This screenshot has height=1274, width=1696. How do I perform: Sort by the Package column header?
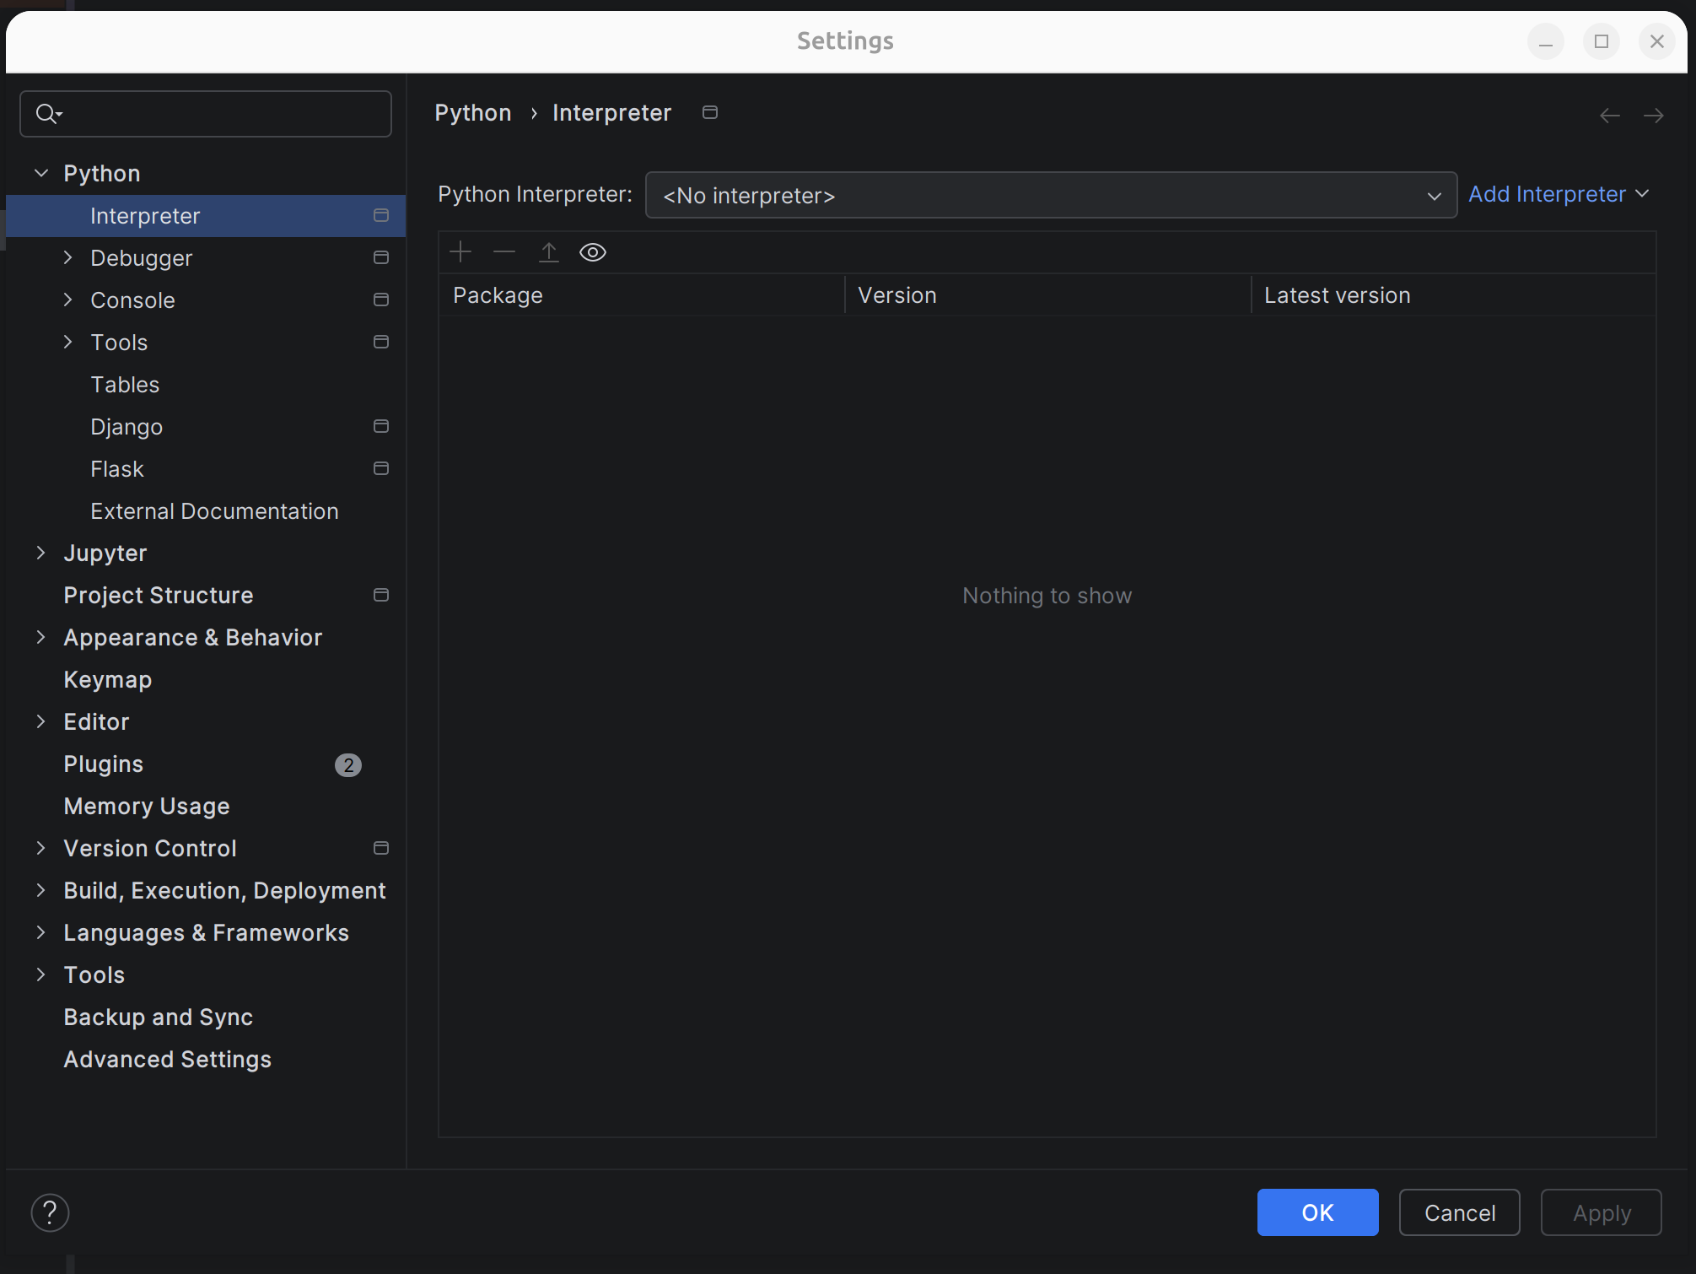tap(642, 295)
